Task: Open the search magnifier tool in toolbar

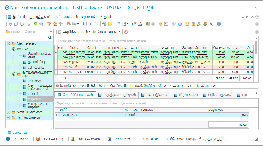Action: click(x=41, y=24)
